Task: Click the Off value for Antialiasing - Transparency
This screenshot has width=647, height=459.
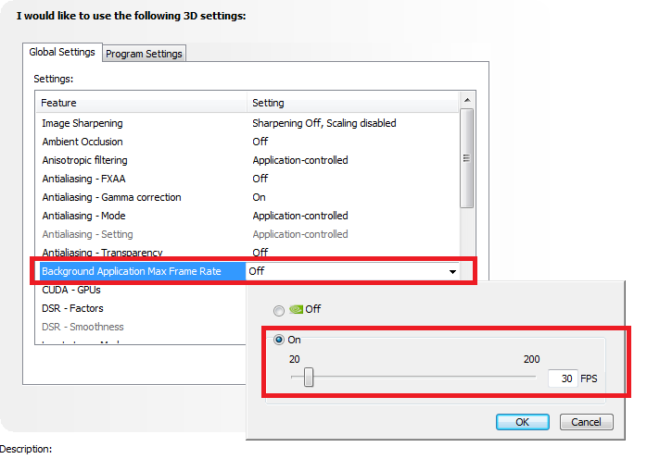Action: coord(260,252)
